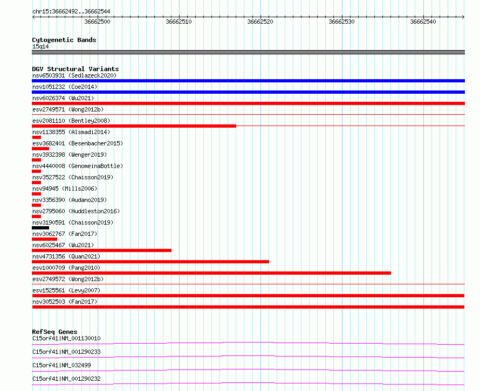480x391 pixels.
Task: Click the red bar for nsv6025467
Action: coord(101,250)
